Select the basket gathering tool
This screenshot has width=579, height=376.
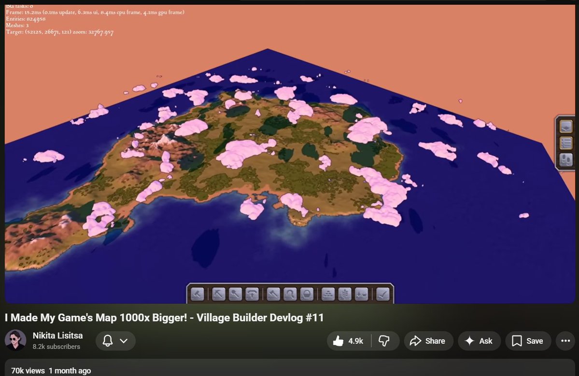(307, 294)
